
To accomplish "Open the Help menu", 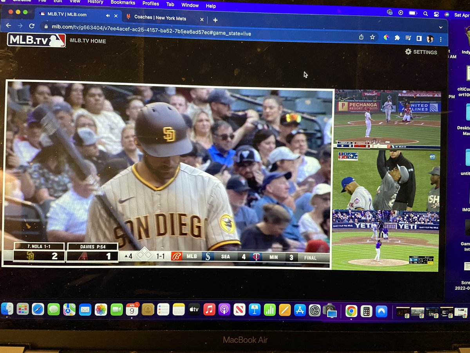I will tap(211, 6).
